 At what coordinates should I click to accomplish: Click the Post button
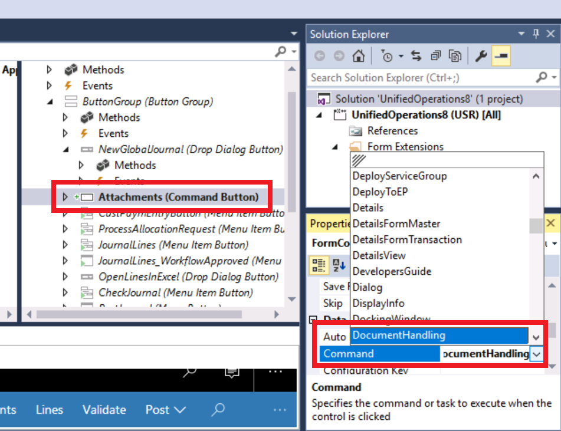pyautogui.click(x=156, y=410)
